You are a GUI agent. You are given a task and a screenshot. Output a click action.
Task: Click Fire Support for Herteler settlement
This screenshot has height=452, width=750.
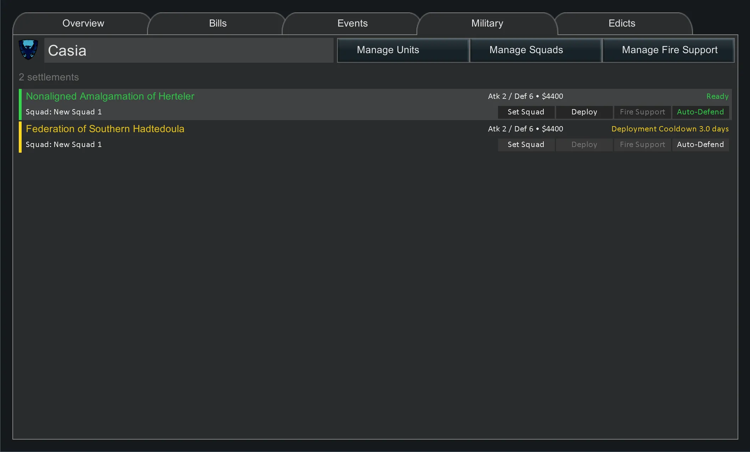click(x=642, y=112)
